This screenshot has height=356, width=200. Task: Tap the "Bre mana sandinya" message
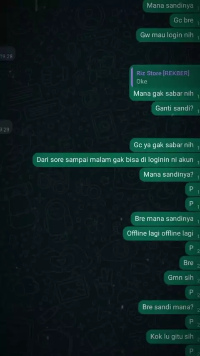pyautogui.click(x=165, y=218)
